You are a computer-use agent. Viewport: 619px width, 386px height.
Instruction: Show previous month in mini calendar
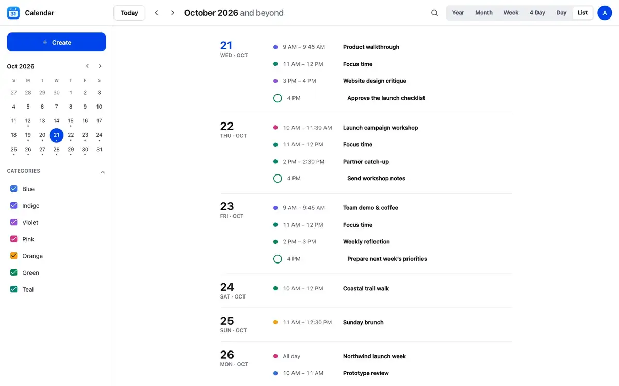(x=87, y=66)
